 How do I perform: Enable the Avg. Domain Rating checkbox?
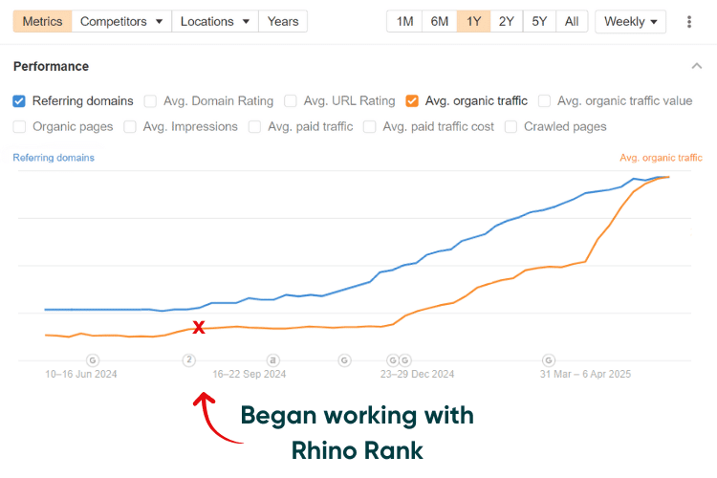150,101
